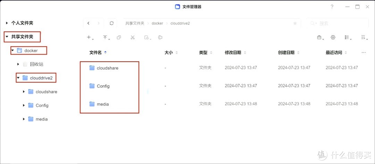Click the search box
The width and height of the screenshot is (375, 164).
click(338, 23)
